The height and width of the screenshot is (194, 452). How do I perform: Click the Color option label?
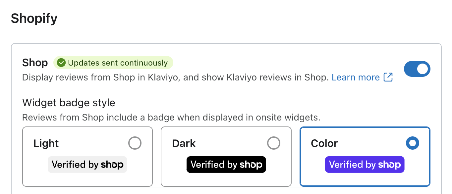point(324,143)
